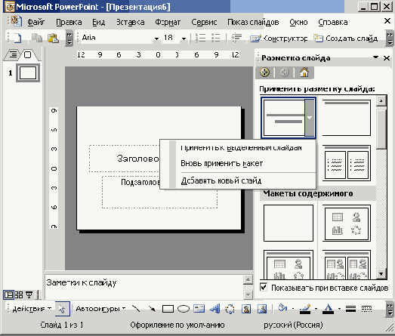395x336 pixels.
Task: Select title and two content layout
Action: tap(347, 264)
